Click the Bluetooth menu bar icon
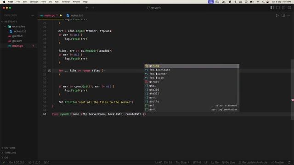The width and height of the screenshot is (294, 165). click(235, 2)
